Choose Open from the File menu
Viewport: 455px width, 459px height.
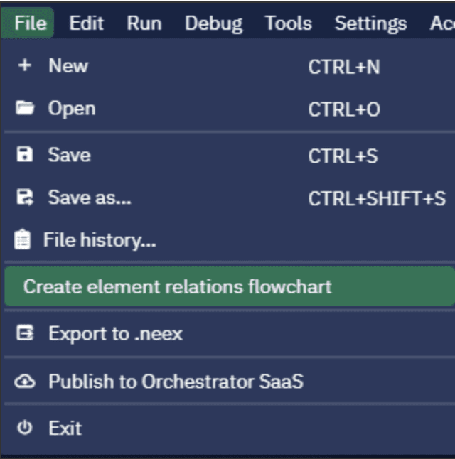point(230,108)
